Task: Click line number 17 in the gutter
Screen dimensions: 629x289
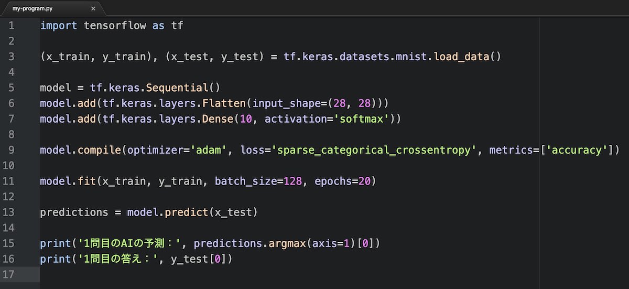Action: (12, 274)
